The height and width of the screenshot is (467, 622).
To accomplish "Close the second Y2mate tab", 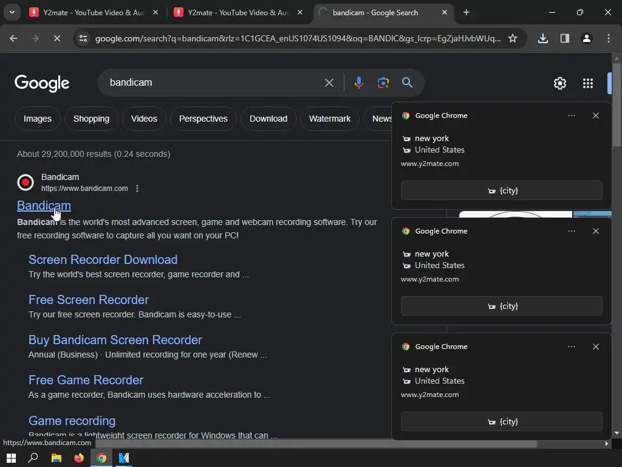I will (300, 13).
